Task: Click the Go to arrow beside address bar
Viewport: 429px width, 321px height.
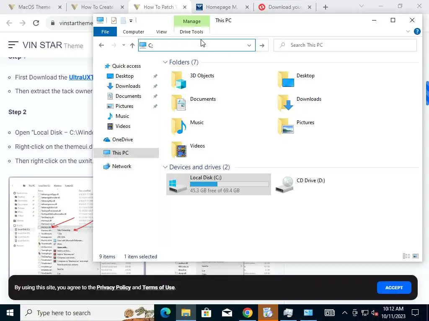Action: pyautogui.click(x=262, y=45)
